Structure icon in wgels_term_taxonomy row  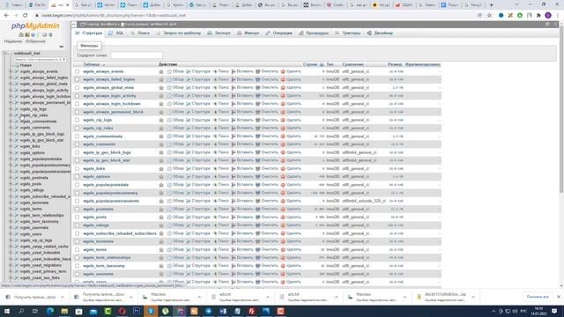(x=188, y=266)
